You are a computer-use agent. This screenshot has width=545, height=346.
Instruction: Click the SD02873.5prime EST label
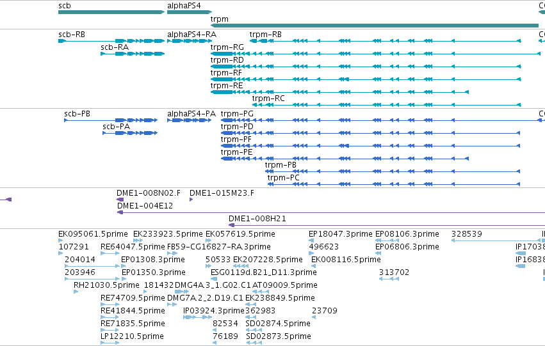click(279, 337)
